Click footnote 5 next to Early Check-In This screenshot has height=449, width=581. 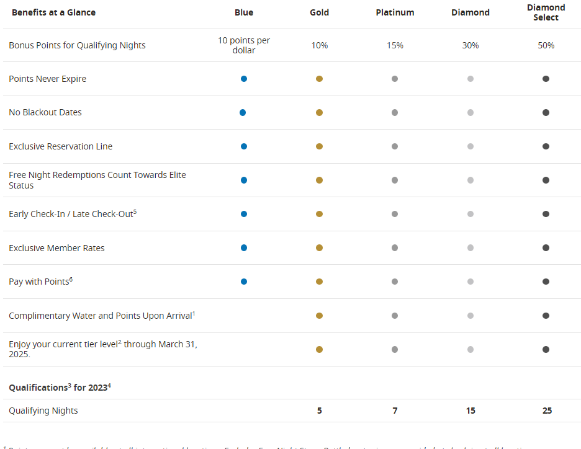pos(135,211)
